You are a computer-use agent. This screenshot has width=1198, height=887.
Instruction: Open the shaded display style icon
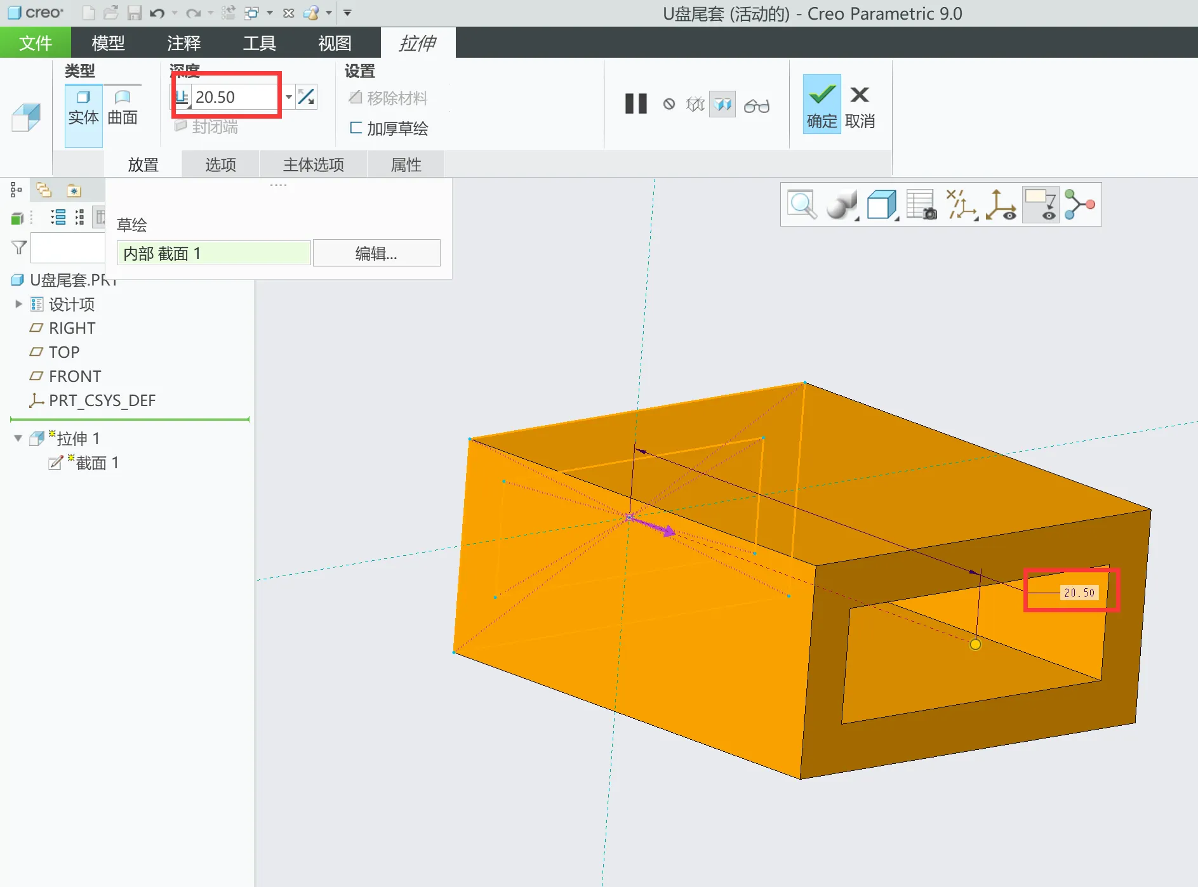click(x=841, y=205)
